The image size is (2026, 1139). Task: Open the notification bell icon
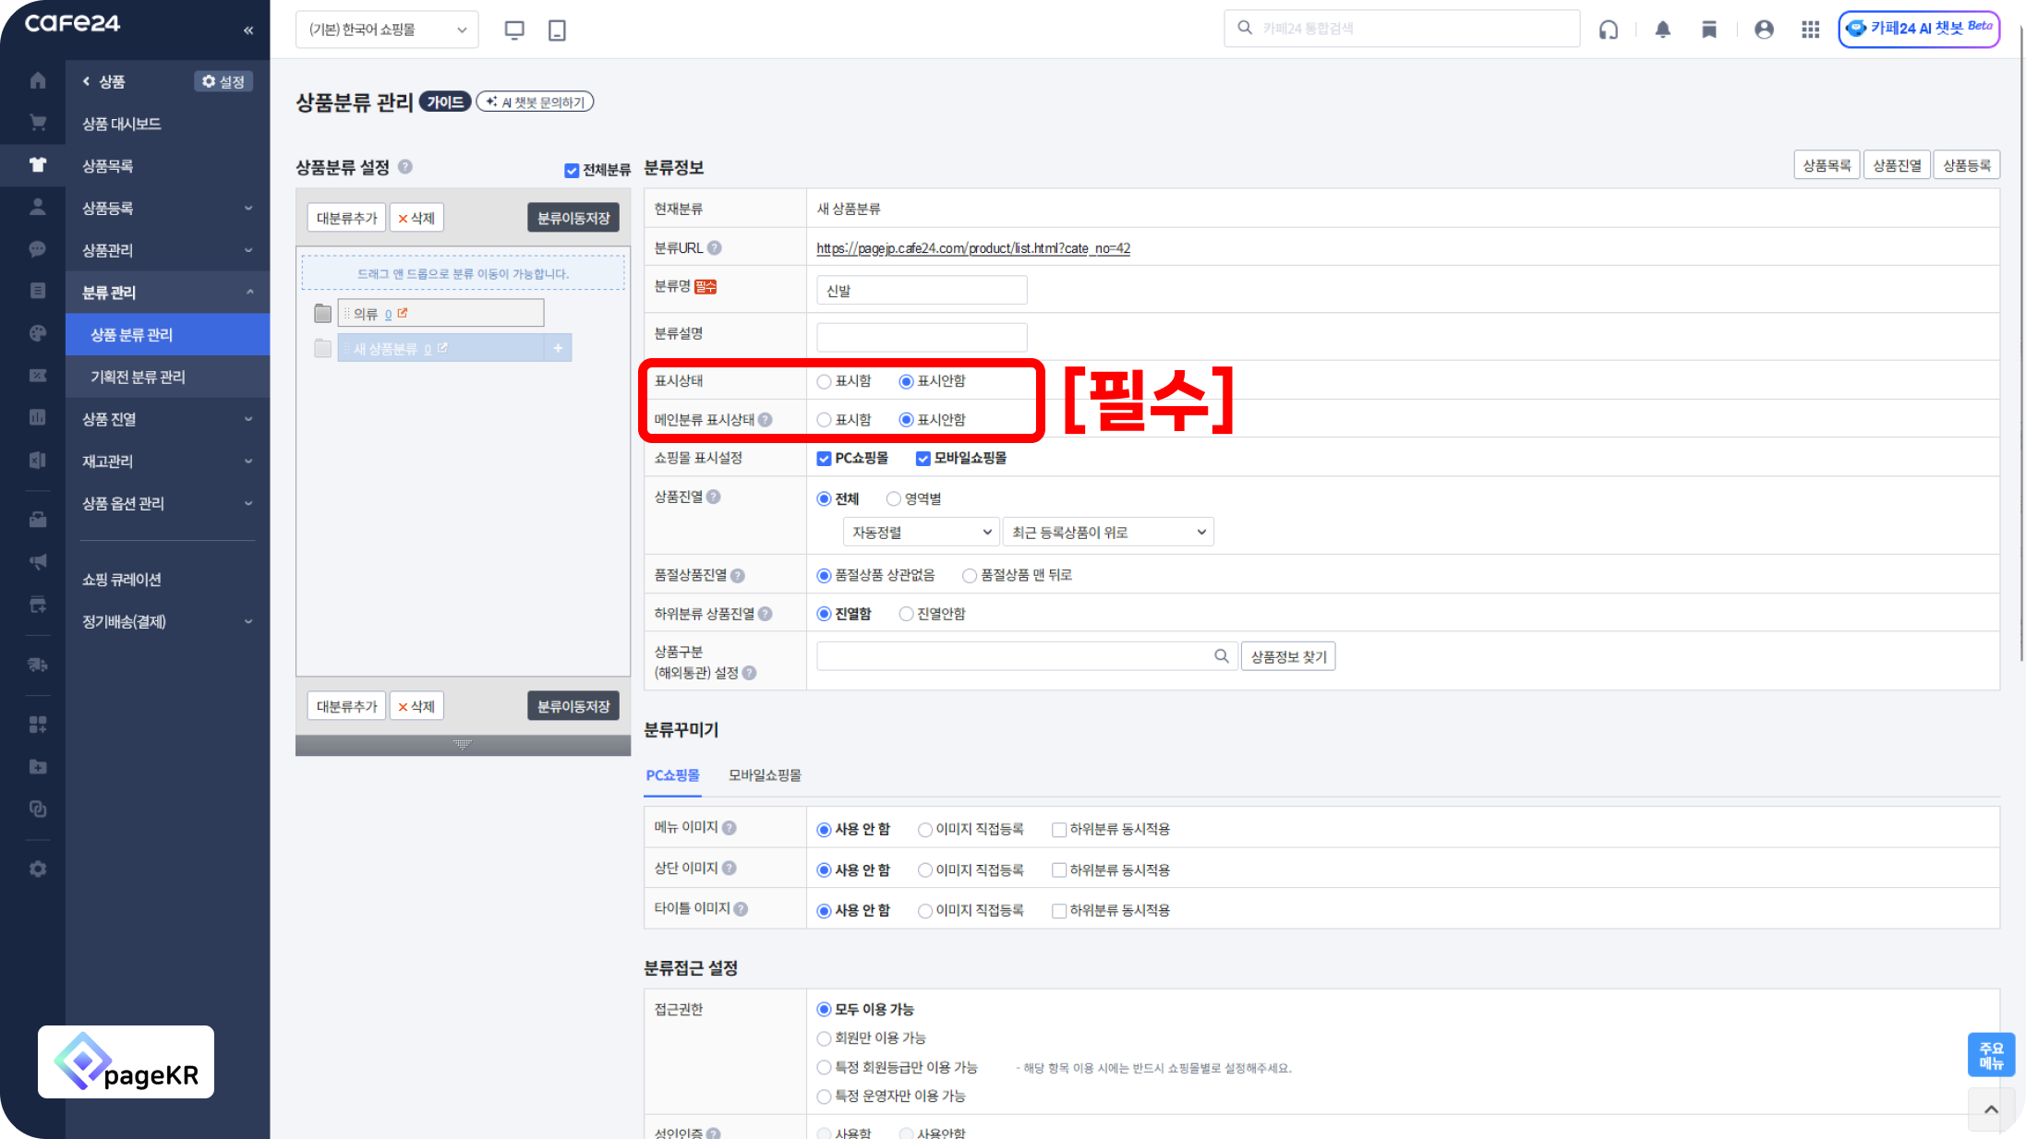[x=1662, y=30]
